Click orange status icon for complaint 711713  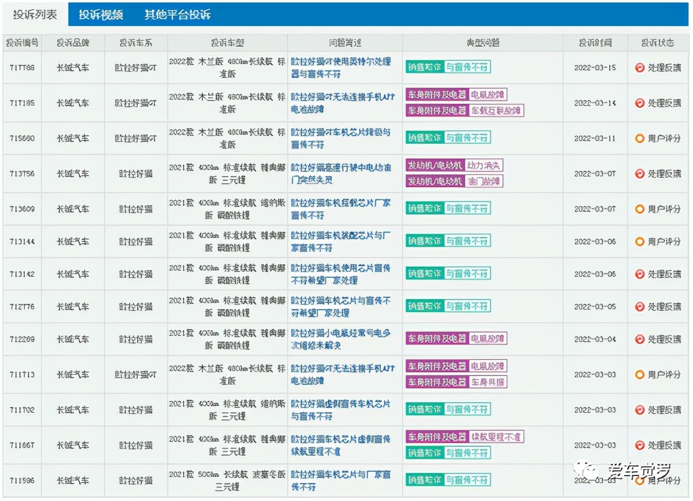tap(640, 375)
